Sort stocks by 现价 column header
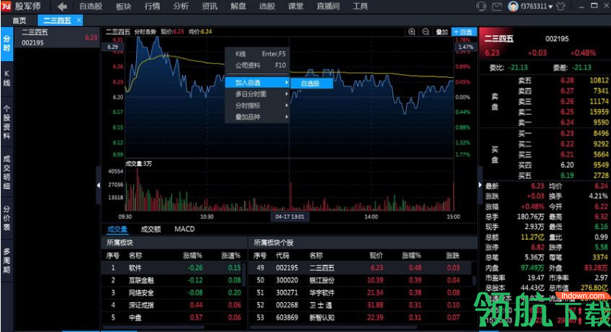 (x=376, y=256)
